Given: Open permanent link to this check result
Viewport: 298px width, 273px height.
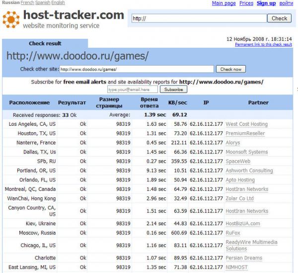Looking at the screenshot, I should 263,45.
